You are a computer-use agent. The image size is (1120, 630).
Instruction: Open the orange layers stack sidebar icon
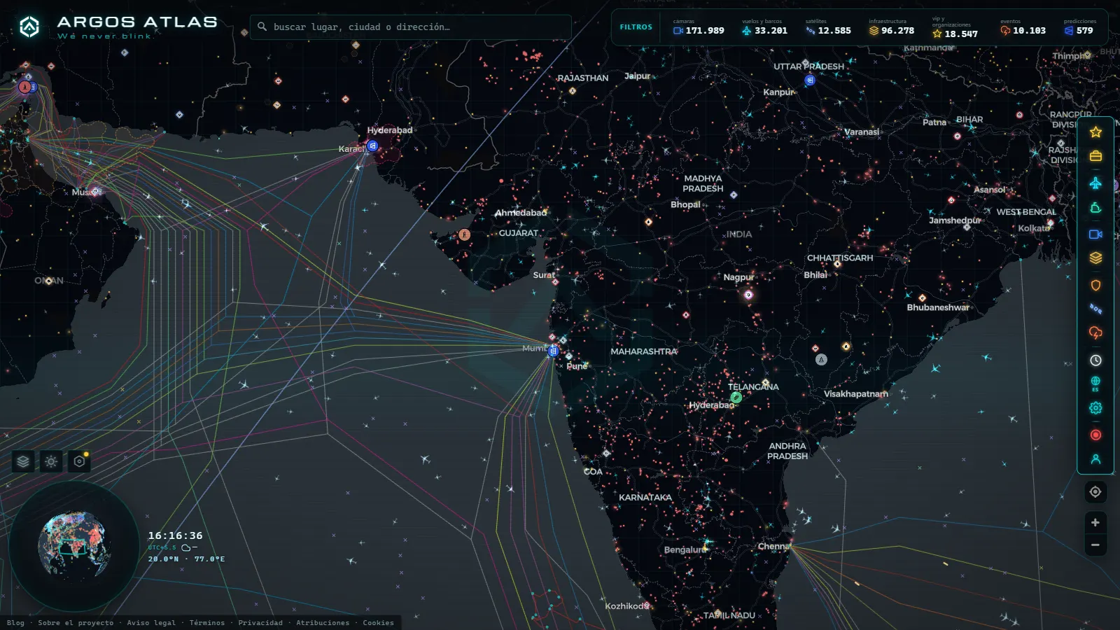[x=1095, y=258]
